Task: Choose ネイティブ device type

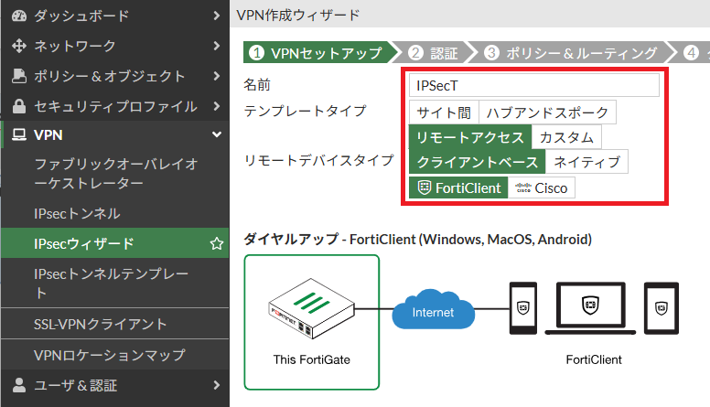Action: (x=586, y=162)
